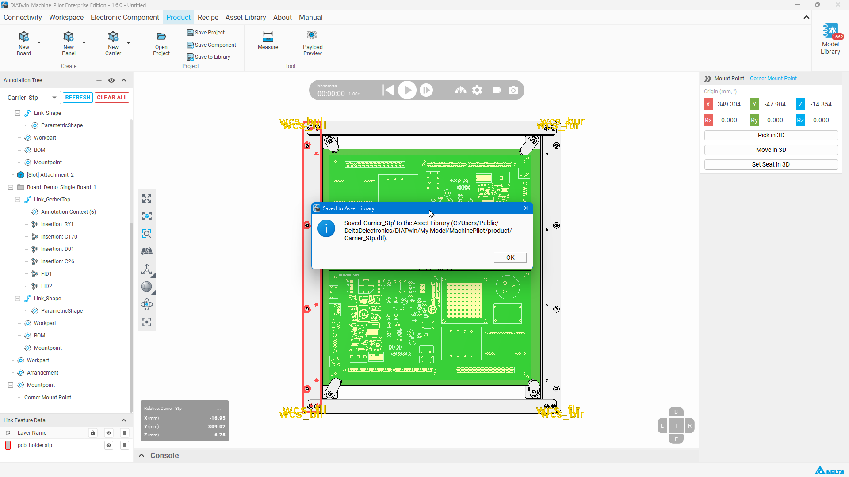Screen dimensions: 849x477
Task: Take a viewport snapshot
Action: pos(513,90)
